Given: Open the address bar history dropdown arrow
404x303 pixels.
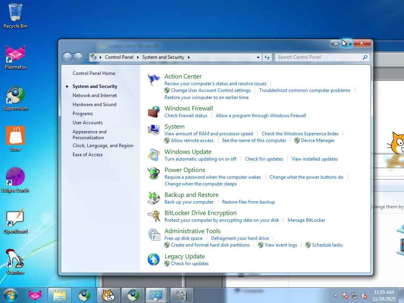Looking at the screenshot, I should 258,58.
